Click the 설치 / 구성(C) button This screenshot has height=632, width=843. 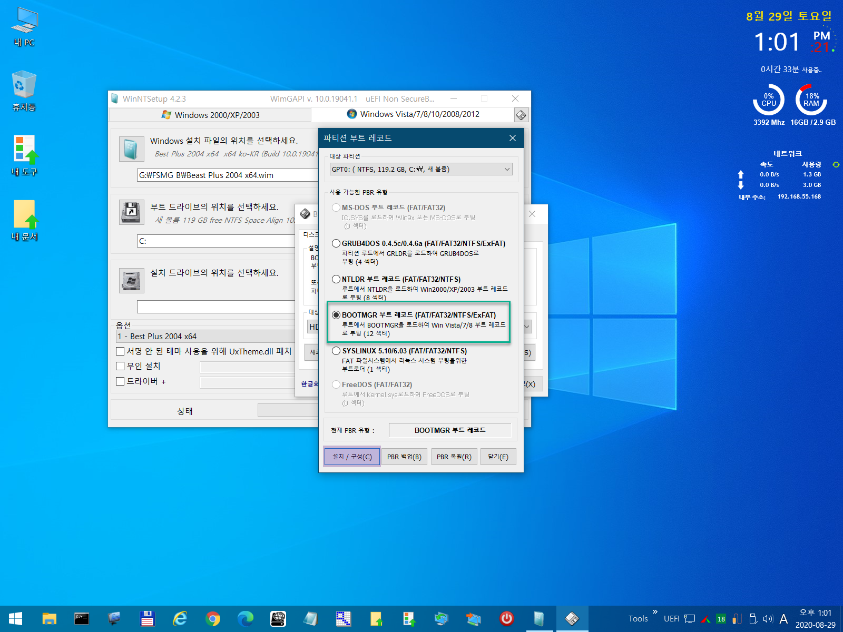tap(352, 457)
